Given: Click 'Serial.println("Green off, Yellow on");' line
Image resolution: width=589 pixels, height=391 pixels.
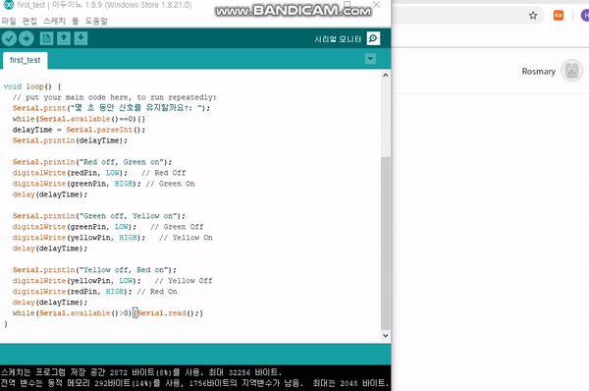Looking at the screenshot, I should coord(99,216).
